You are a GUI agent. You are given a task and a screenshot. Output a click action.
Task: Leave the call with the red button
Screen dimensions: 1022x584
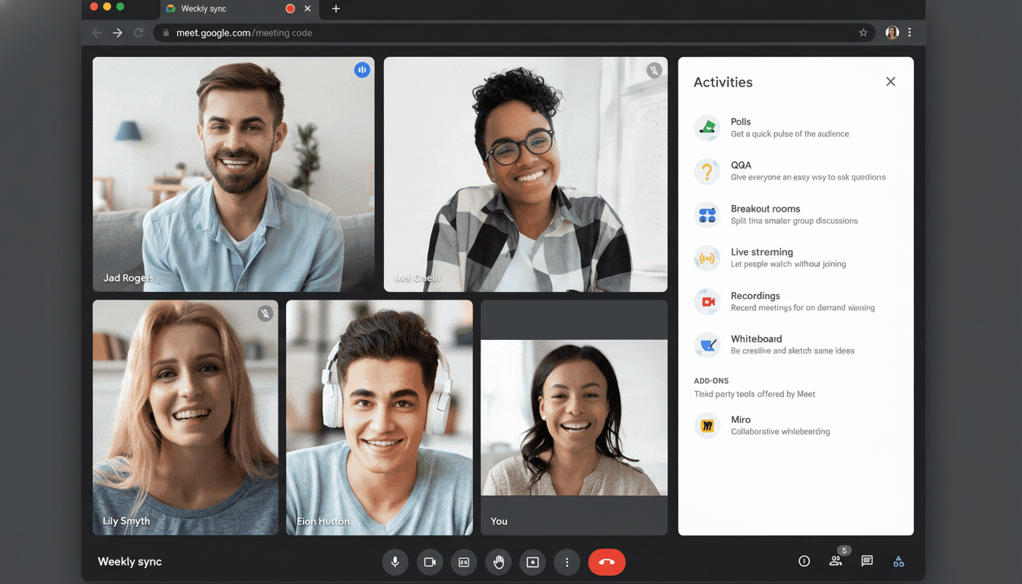pyautogui.click(x=606, y=562)
